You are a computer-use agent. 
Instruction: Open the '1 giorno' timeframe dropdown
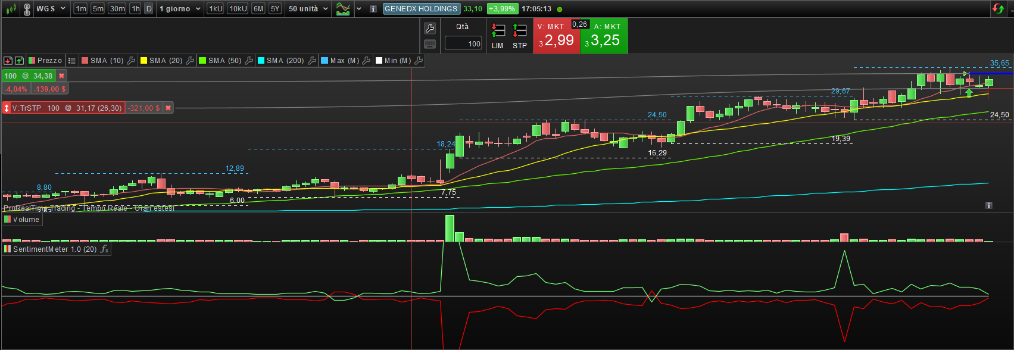180,9
